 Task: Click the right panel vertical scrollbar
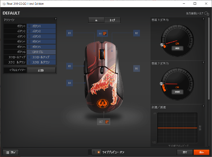209,59
